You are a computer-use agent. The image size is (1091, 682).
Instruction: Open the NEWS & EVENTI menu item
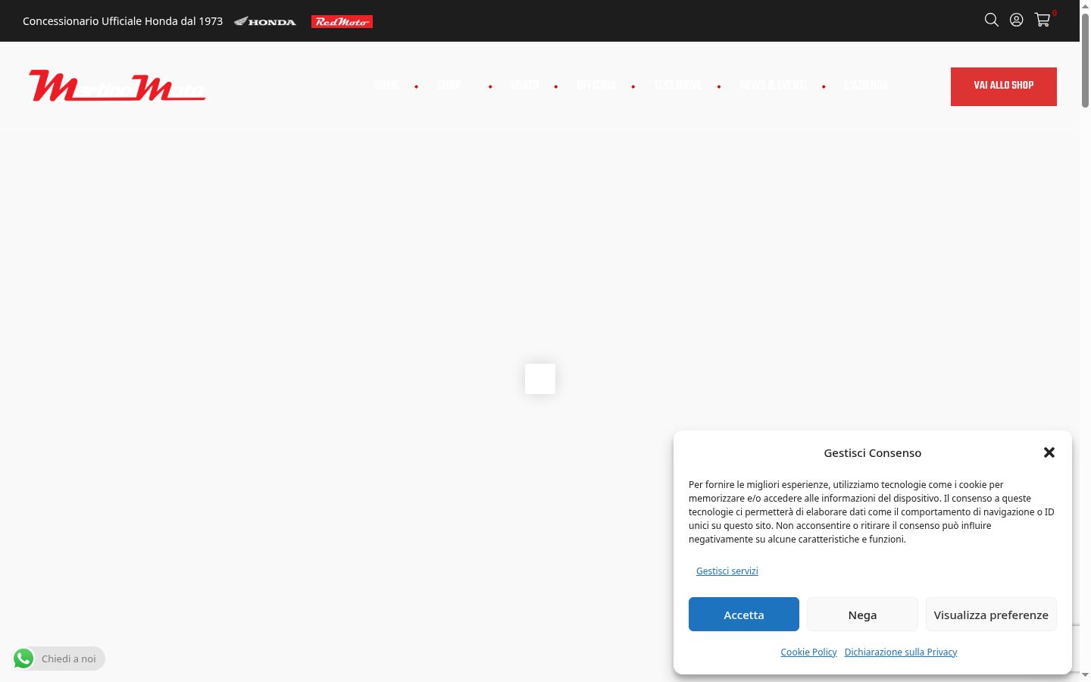(x=773, y=86)
